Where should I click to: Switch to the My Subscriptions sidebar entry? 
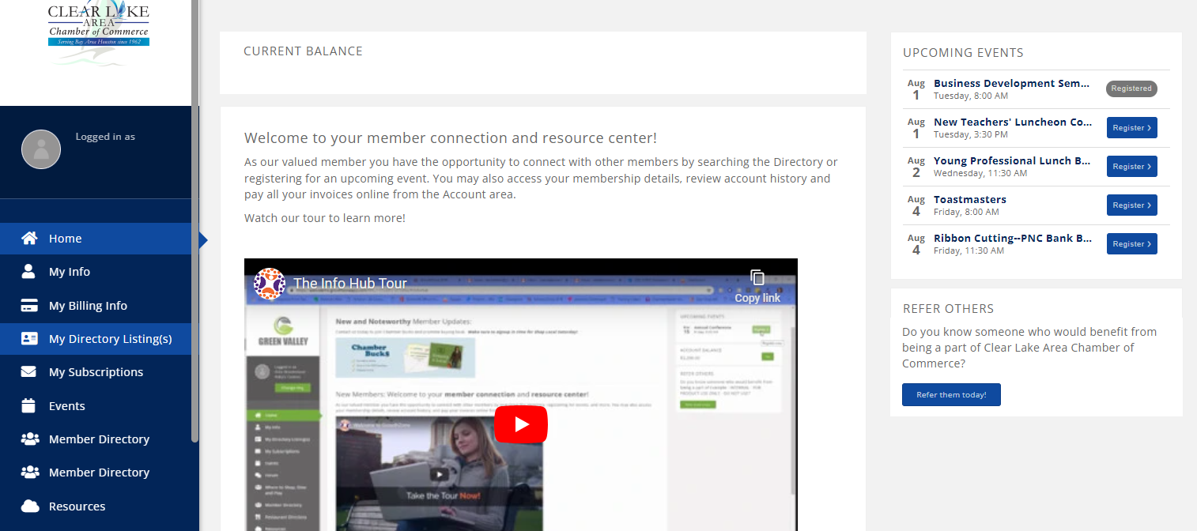point(96,371)
